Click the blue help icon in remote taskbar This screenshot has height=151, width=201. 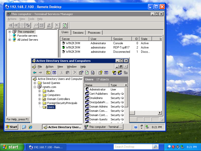pyautogui.click(x=136, y=127)
